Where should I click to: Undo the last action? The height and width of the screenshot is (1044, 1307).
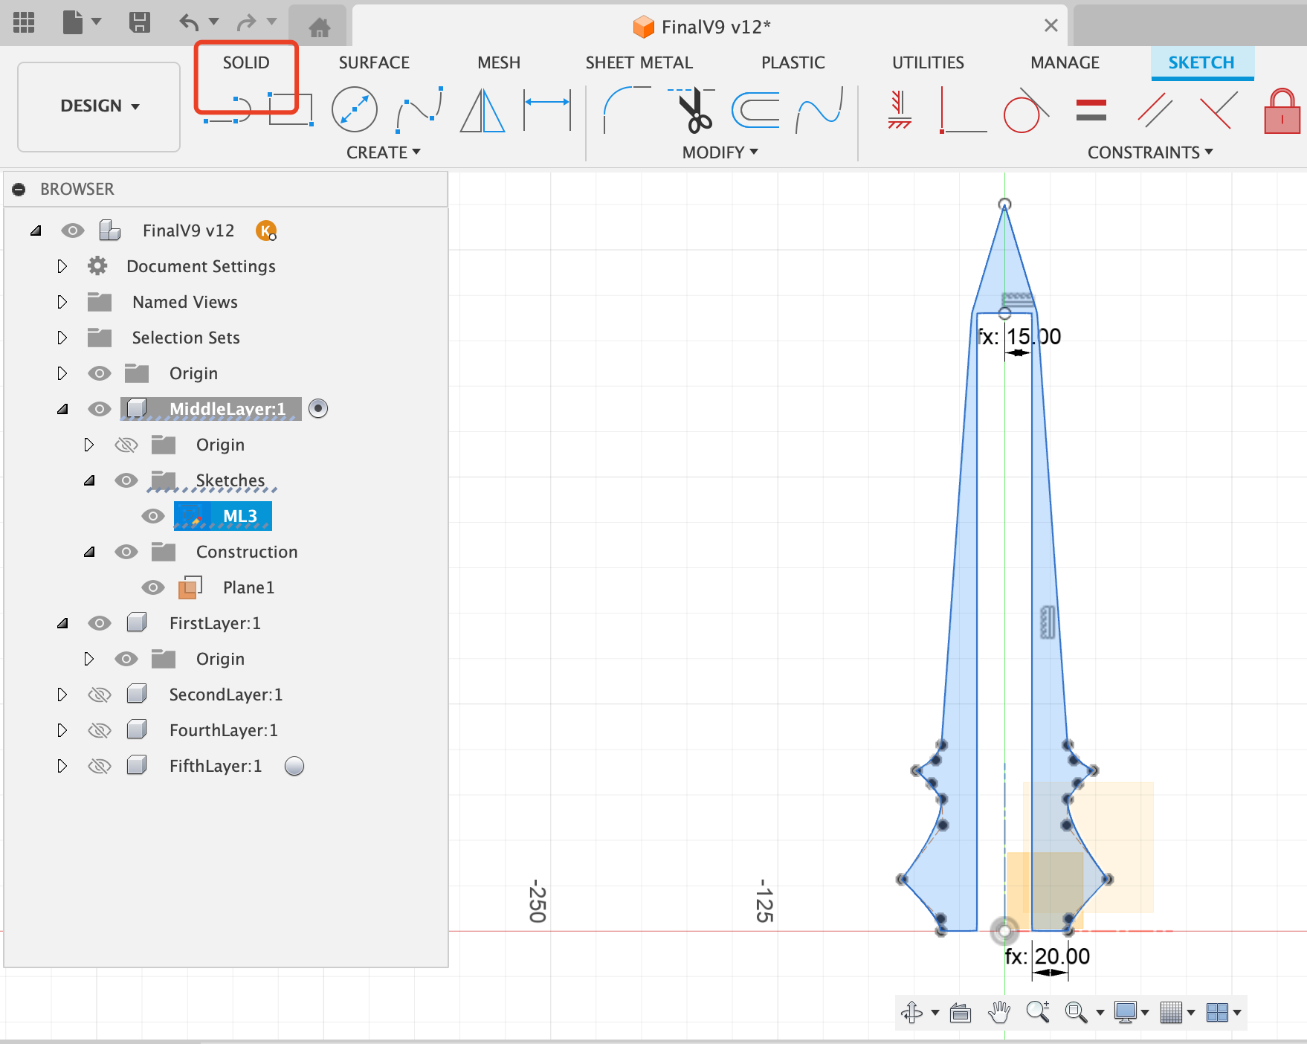pos(190,22)
